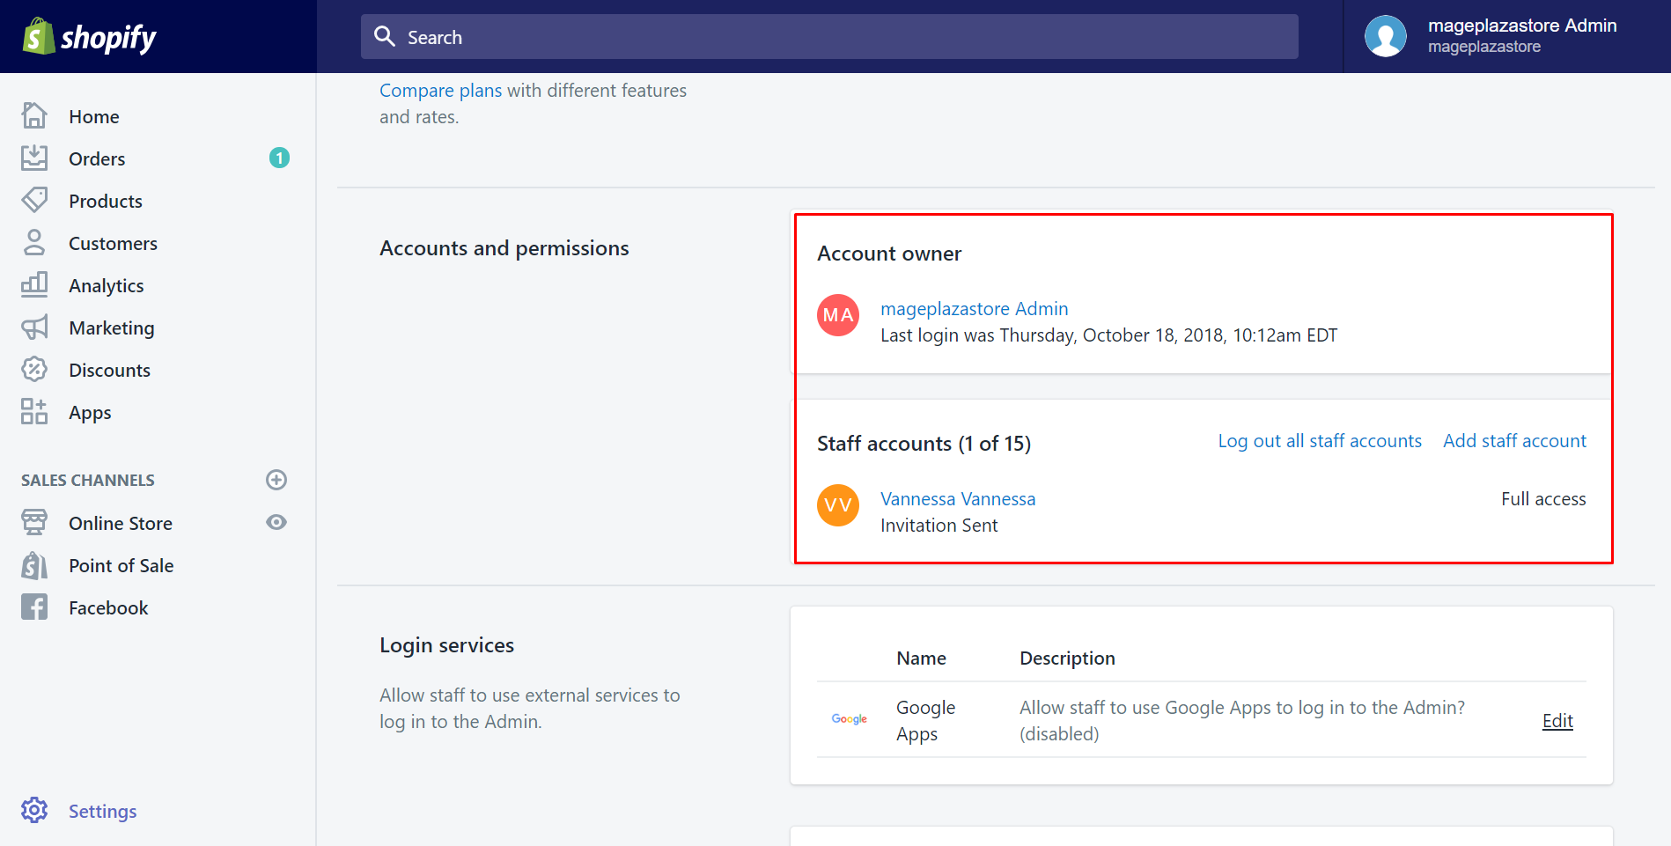Screen dimensions: 1671x846
Task: Click the last login date text
Action: (x=1108, y=335)
